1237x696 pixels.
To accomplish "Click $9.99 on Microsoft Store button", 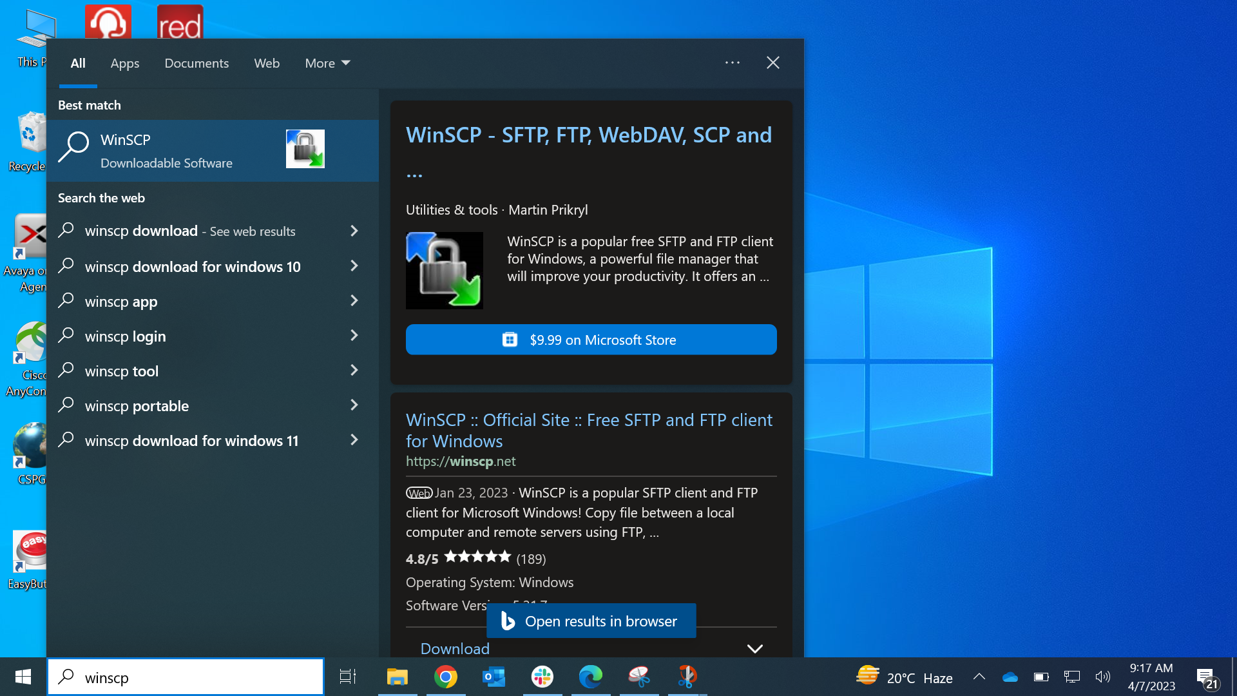I will tap(591, 340).
